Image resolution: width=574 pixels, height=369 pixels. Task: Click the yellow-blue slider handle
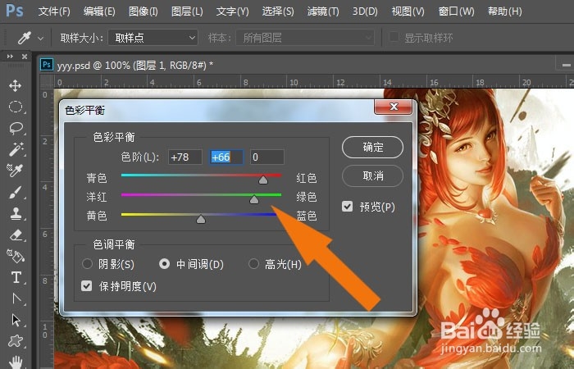point(201,219)
